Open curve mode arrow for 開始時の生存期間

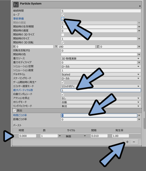[x=139, y=27]
